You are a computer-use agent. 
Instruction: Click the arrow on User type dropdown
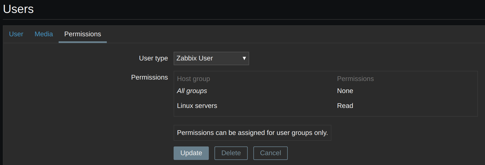coord(244,58)
